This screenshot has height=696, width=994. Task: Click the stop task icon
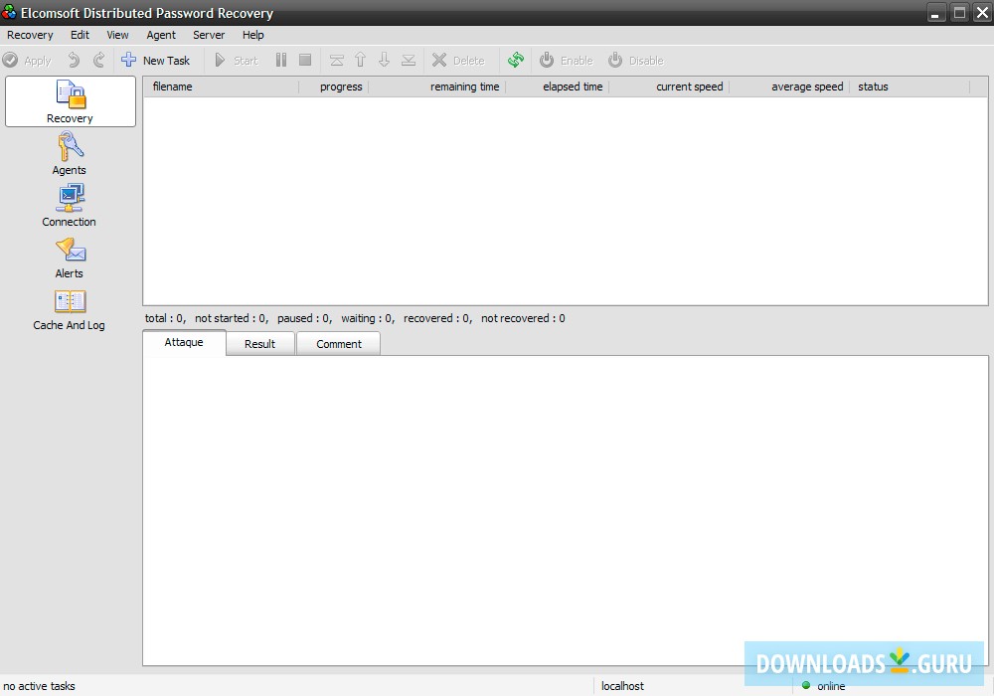[x=305, y=61]
